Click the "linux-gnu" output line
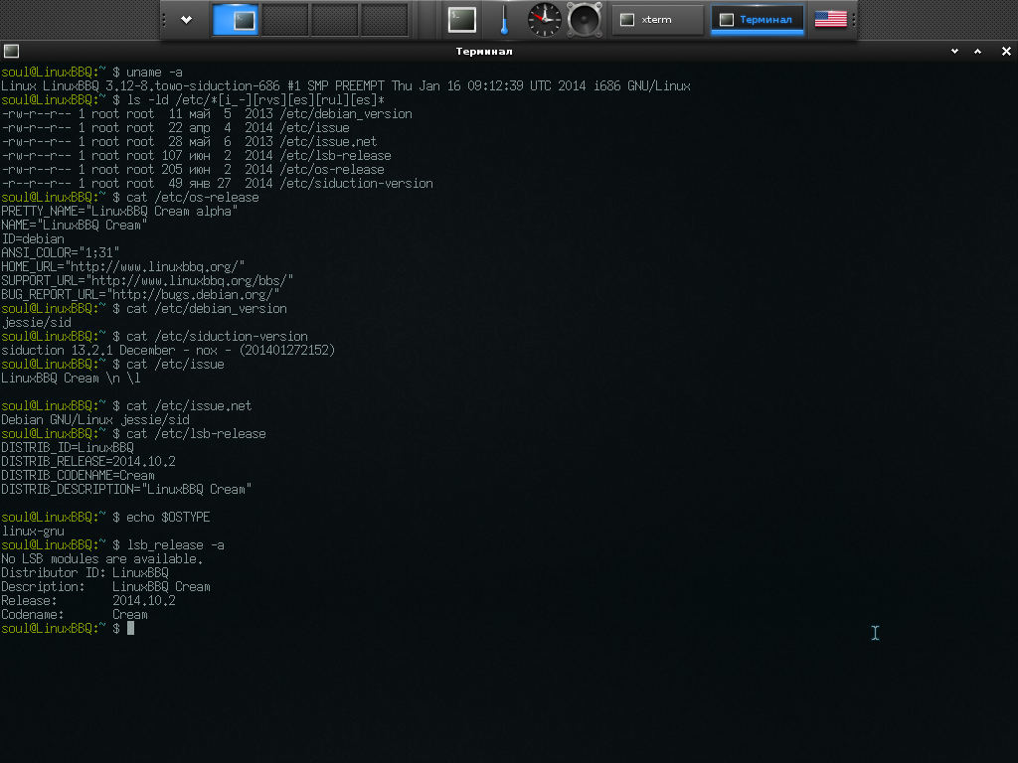This screenshot has width=1018, height=763. pyautogui.click(x=33, y=532)
